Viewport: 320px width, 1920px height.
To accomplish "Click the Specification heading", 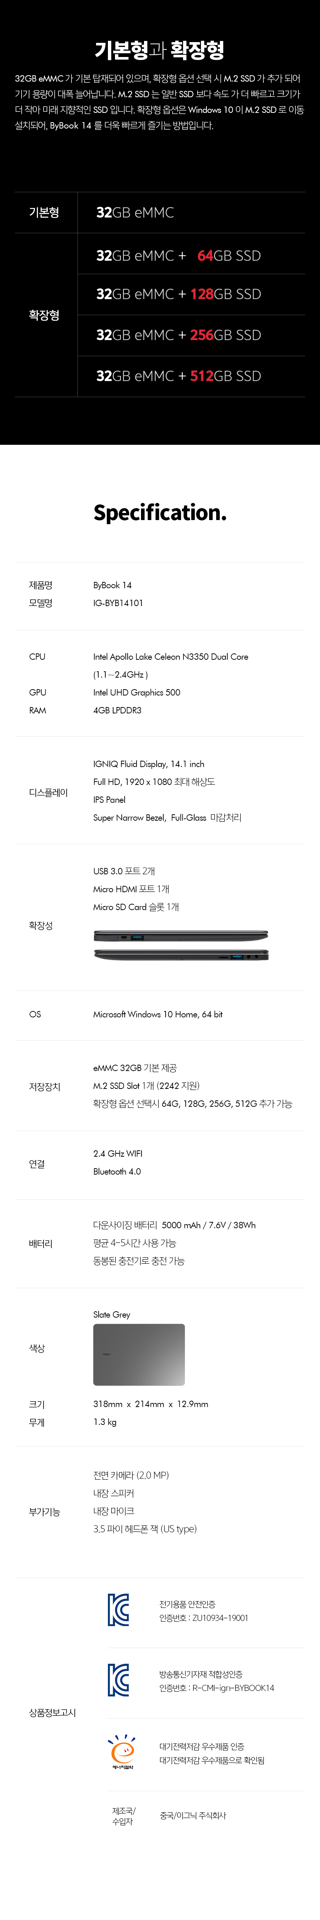I will point(160,513).
